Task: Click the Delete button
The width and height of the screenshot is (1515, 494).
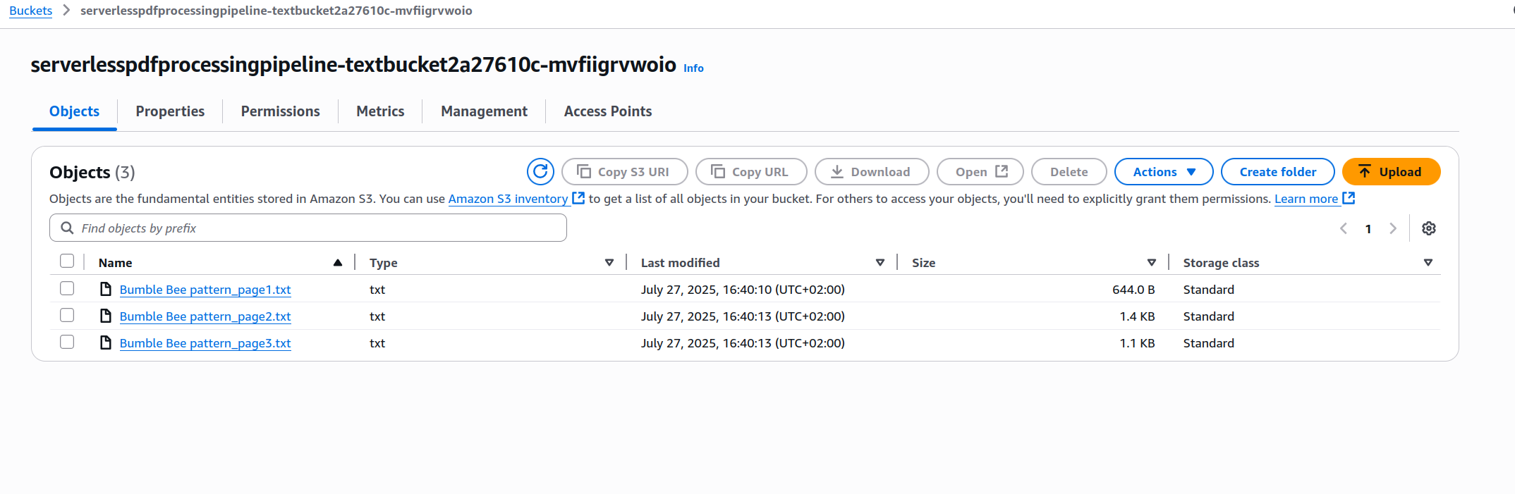Action: (x=1069, y=171)
